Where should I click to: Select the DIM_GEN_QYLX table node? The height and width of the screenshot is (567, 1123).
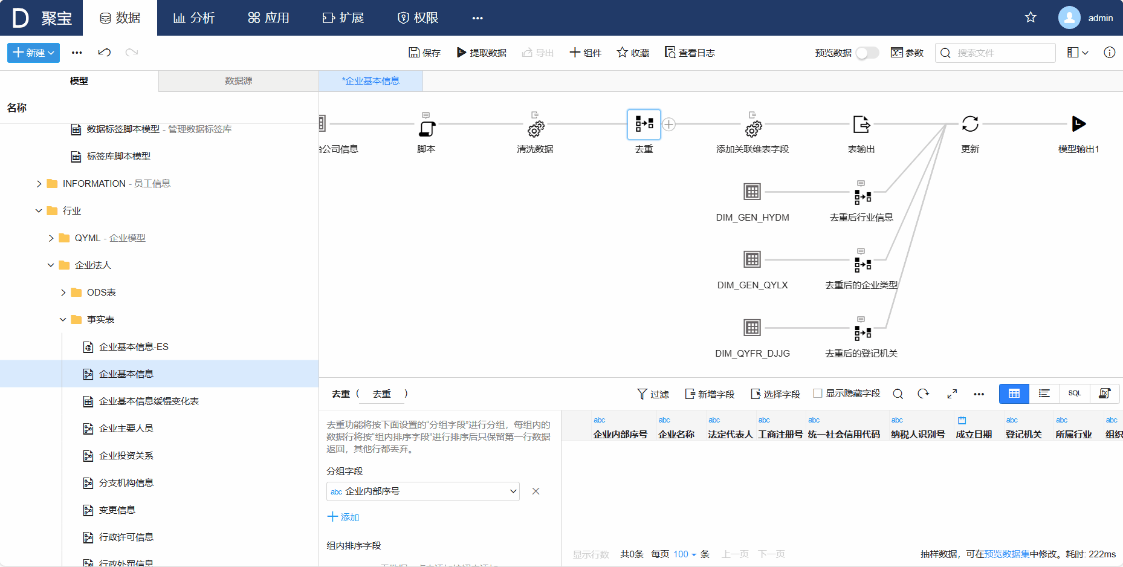[752, 260]
